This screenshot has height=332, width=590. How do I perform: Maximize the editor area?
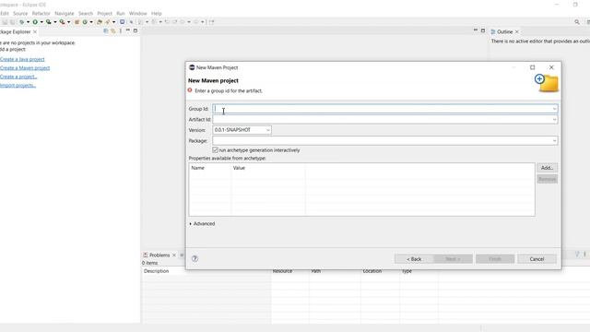[483, 30]
